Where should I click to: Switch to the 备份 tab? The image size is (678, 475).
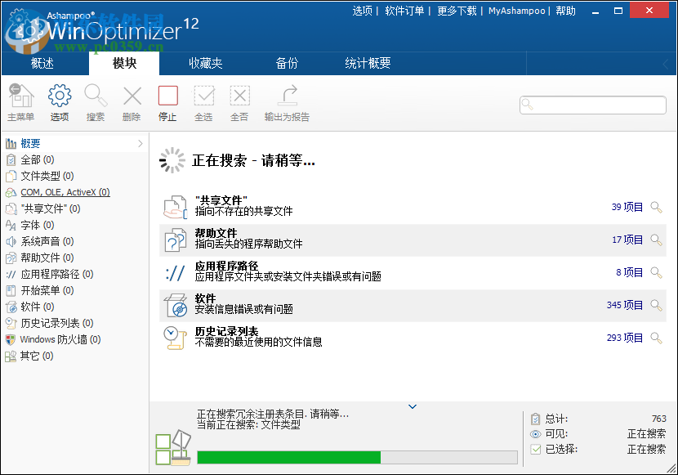pos(288,61)
